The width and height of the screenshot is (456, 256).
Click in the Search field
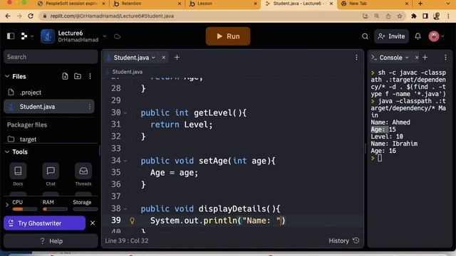pyautogui.click(x=51, y=57)
